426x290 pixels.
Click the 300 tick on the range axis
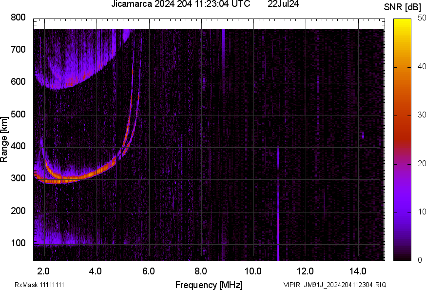[x=18, y=178]
